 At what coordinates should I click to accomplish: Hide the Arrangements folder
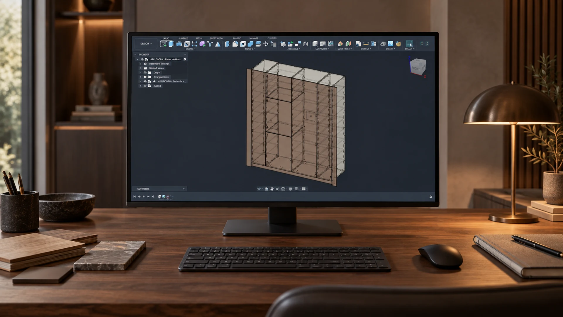point(145,77)
